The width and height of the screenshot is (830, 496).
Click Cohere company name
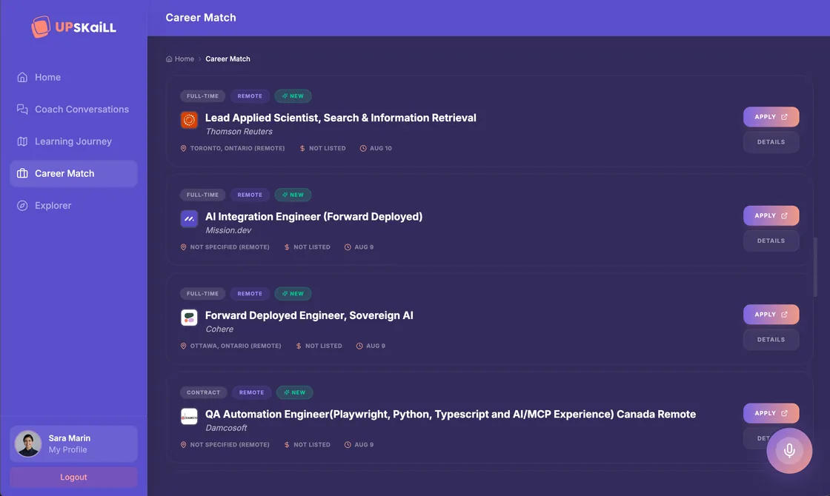[219, 329]
